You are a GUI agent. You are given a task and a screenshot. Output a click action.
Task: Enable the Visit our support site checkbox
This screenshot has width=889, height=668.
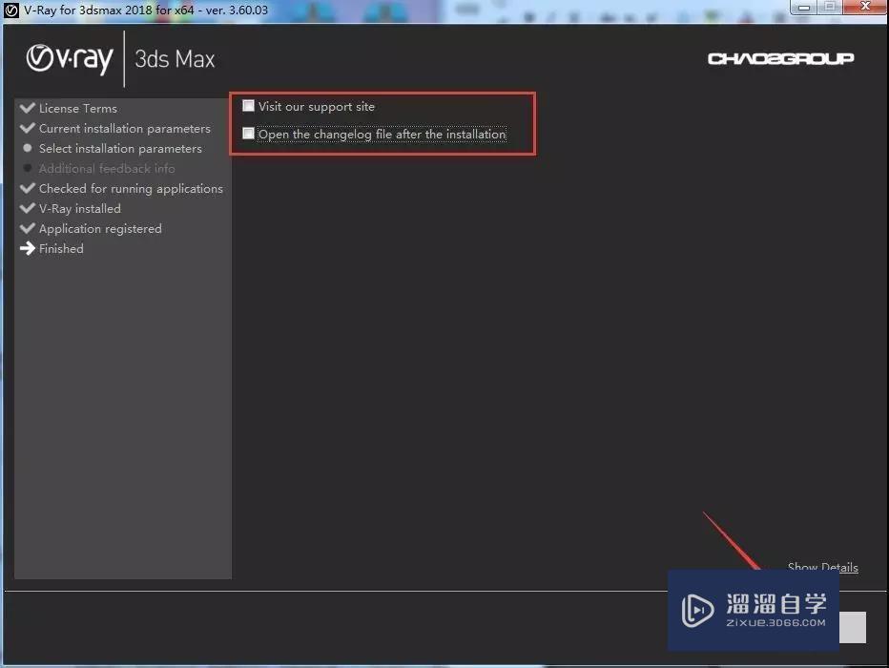[x=248, y=106]
